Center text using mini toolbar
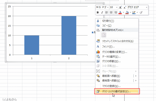This screenshot has width=156, height=101. click(x=111, y=12)
